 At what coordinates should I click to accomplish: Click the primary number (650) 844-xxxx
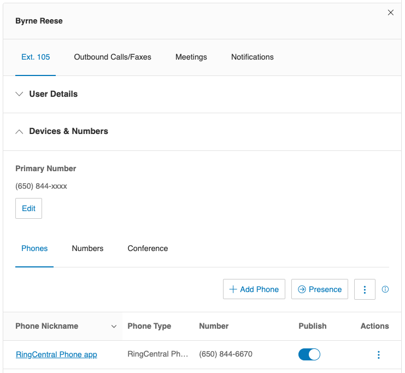(42, 186)
